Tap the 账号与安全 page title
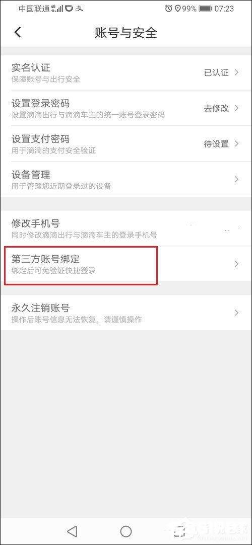The height and width of the screenshot is (545, 252). (x=126, y=33)
